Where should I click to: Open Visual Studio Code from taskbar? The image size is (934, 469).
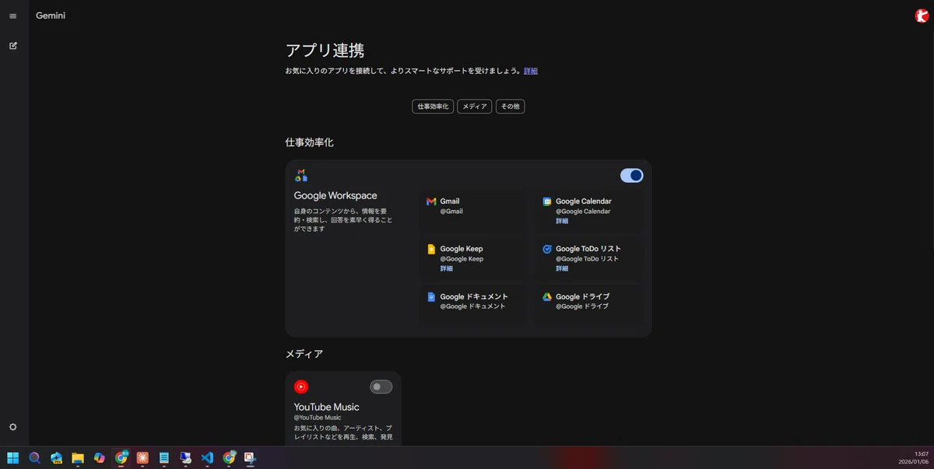coord(207,457)
